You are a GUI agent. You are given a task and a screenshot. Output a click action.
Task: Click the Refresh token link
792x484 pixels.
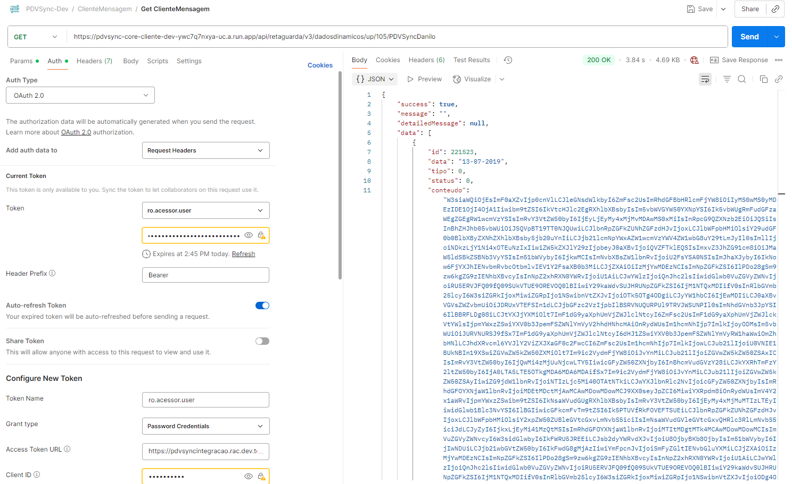pyautogui.click(x=243, y=254)
